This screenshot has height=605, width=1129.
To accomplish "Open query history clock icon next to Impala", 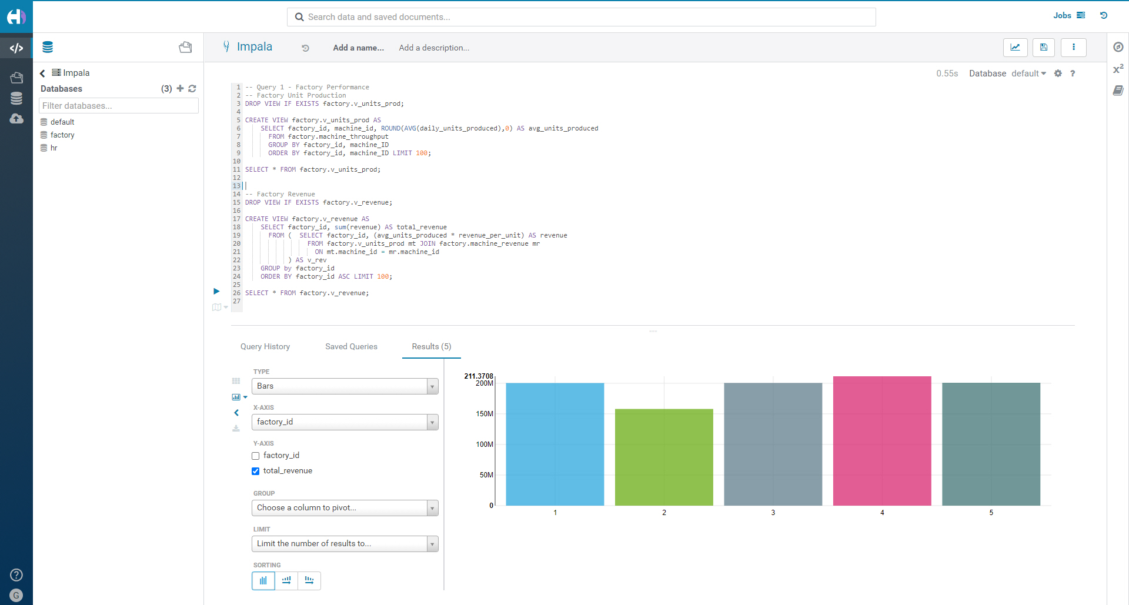I will pos(305,48).
